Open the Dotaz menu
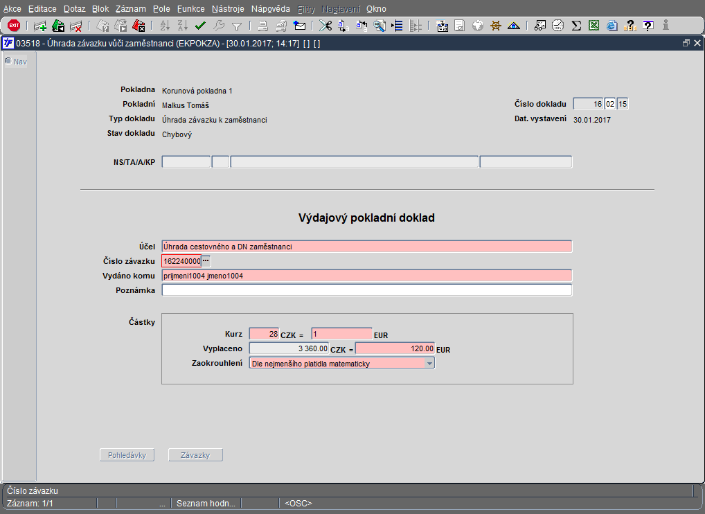 [74, 8]
